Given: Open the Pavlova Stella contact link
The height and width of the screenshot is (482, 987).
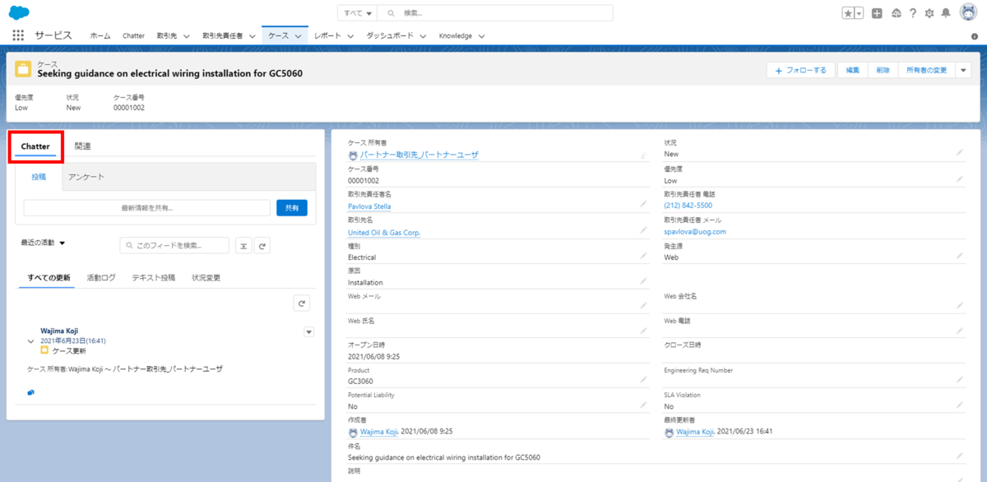Looking at the screenshot, I should [x=369, y=206].
